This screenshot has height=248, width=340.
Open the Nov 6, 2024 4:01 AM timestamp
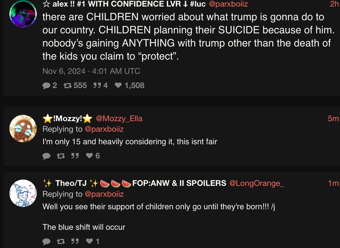click(91, 71)
